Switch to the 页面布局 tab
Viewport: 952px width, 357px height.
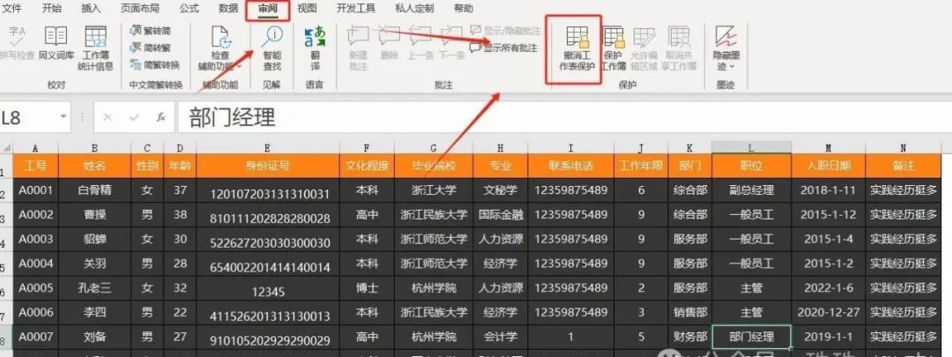tap(139, 9)
